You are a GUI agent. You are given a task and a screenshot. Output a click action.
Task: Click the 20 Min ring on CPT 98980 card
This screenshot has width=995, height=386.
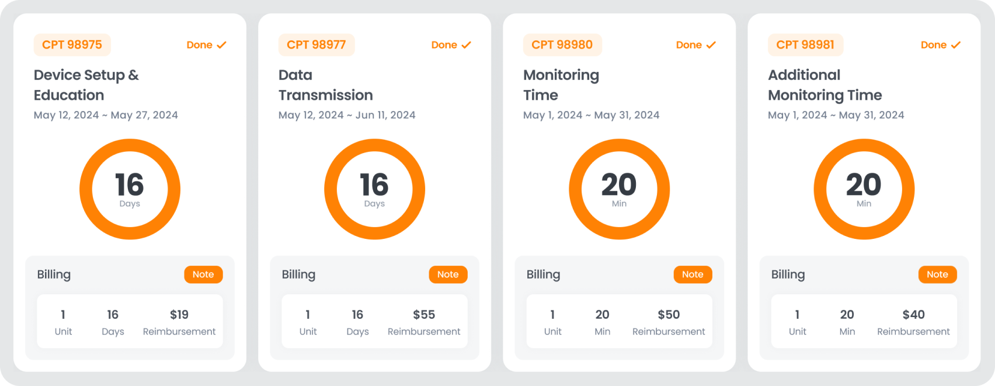point(619,189)
